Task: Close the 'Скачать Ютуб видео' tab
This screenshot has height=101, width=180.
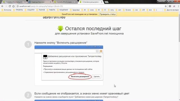Action: (76, 2)
